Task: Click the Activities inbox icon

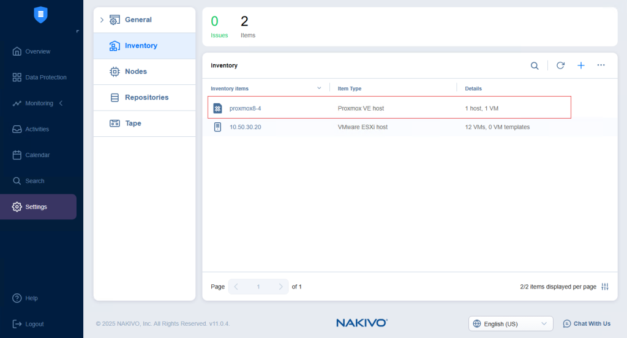Action: point(17,130)
